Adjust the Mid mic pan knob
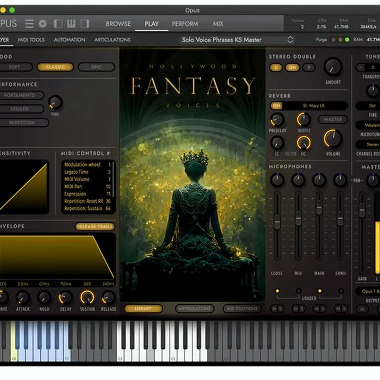Viewport: 380px width, 380px height. 298,180
